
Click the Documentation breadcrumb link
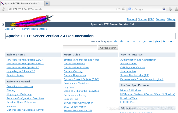39,29
